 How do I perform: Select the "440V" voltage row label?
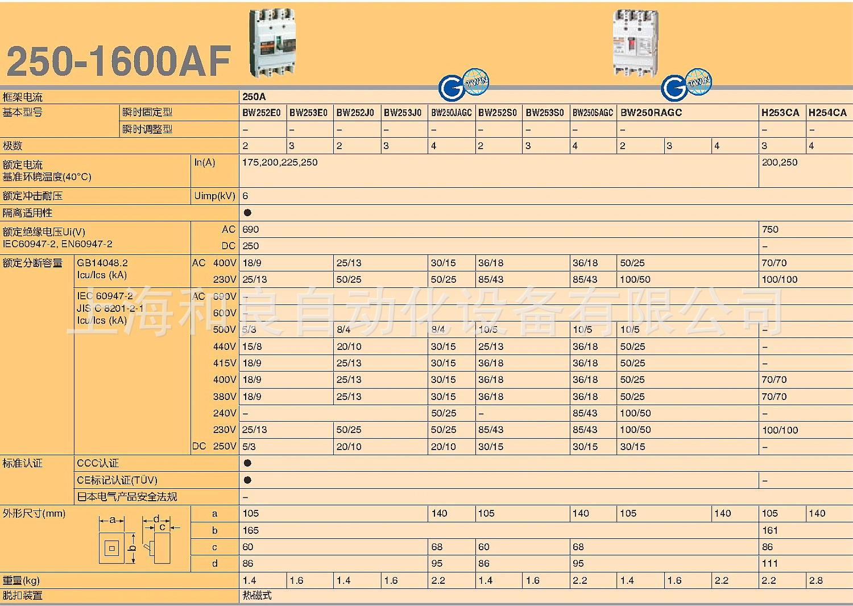pyautogui.click(x=225, y=347)
